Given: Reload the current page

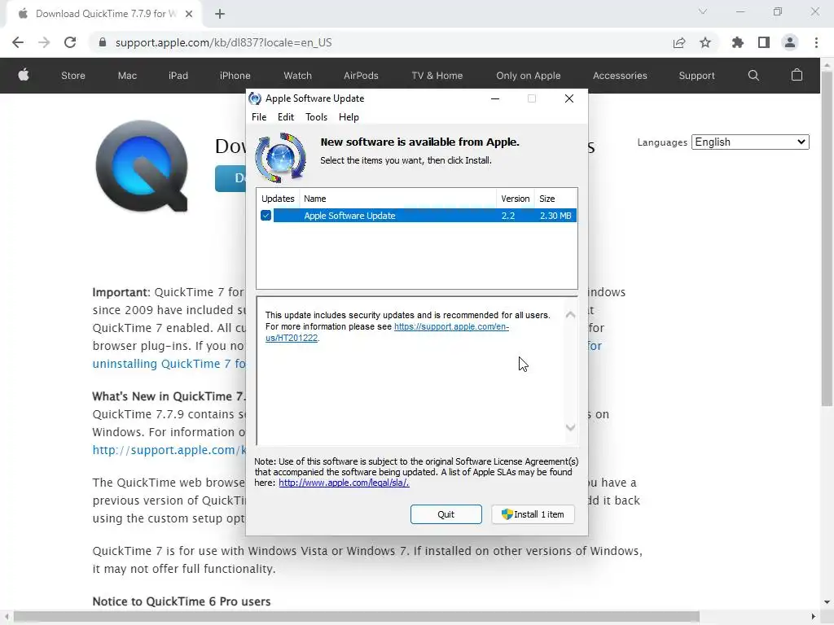Looking at the screenshot, I should 70,42.
